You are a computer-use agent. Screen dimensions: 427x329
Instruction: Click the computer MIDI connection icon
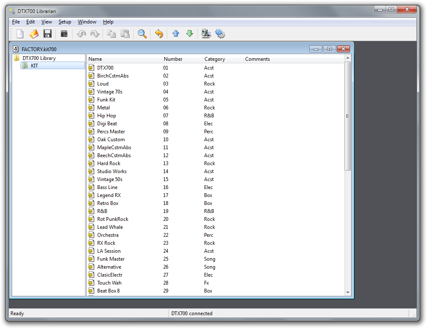(x=206, y=34)
